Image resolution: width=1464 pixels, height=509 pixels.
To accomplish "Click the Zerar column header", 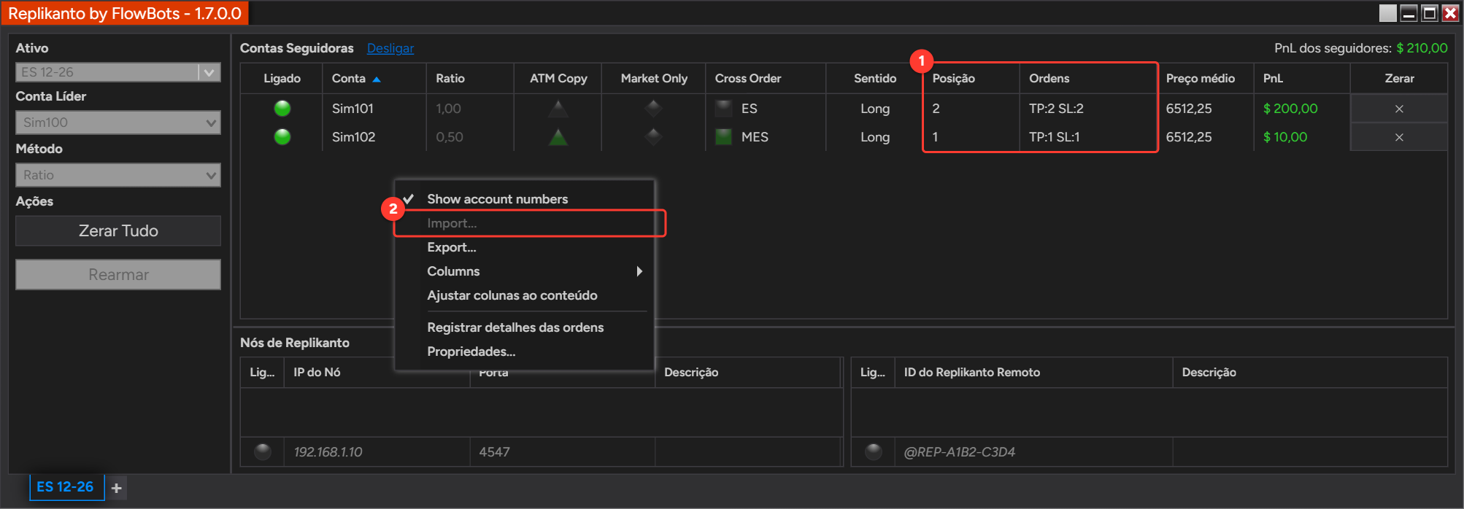I will click(1399, 78).
